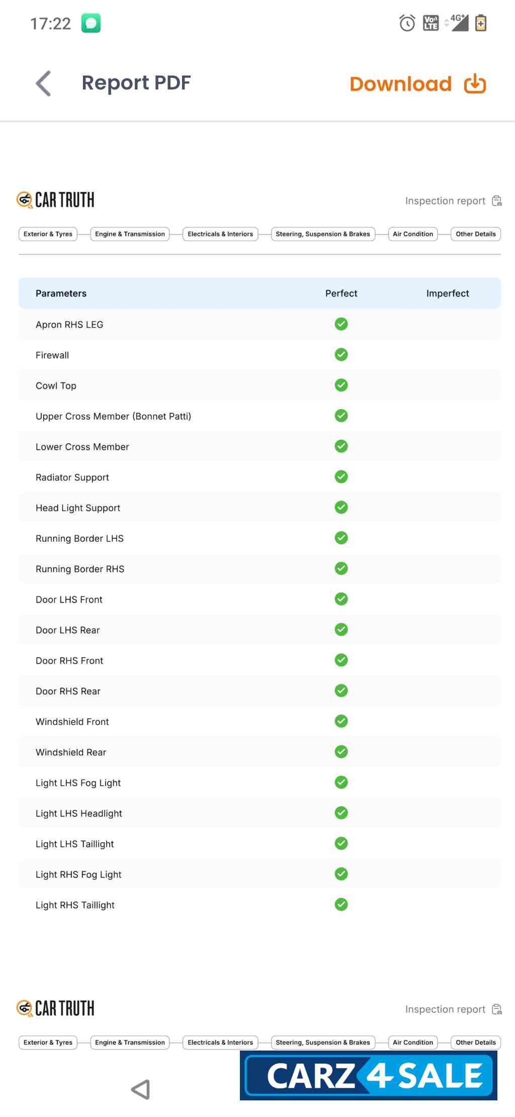Tap the battery status icon
Viewport: 515px width, 1117px height.
coord(481,23)
